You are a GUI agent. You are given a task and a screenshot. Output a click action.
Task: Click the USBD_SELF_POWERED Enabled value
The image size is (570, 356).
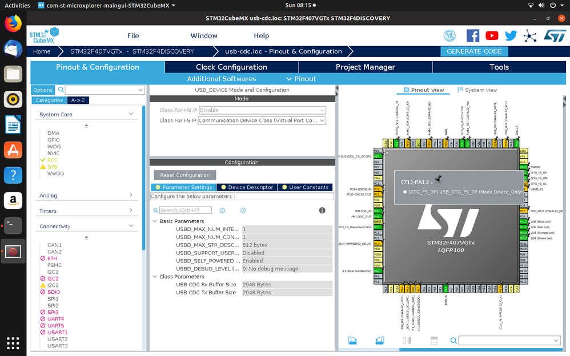(x=287, y=261)
